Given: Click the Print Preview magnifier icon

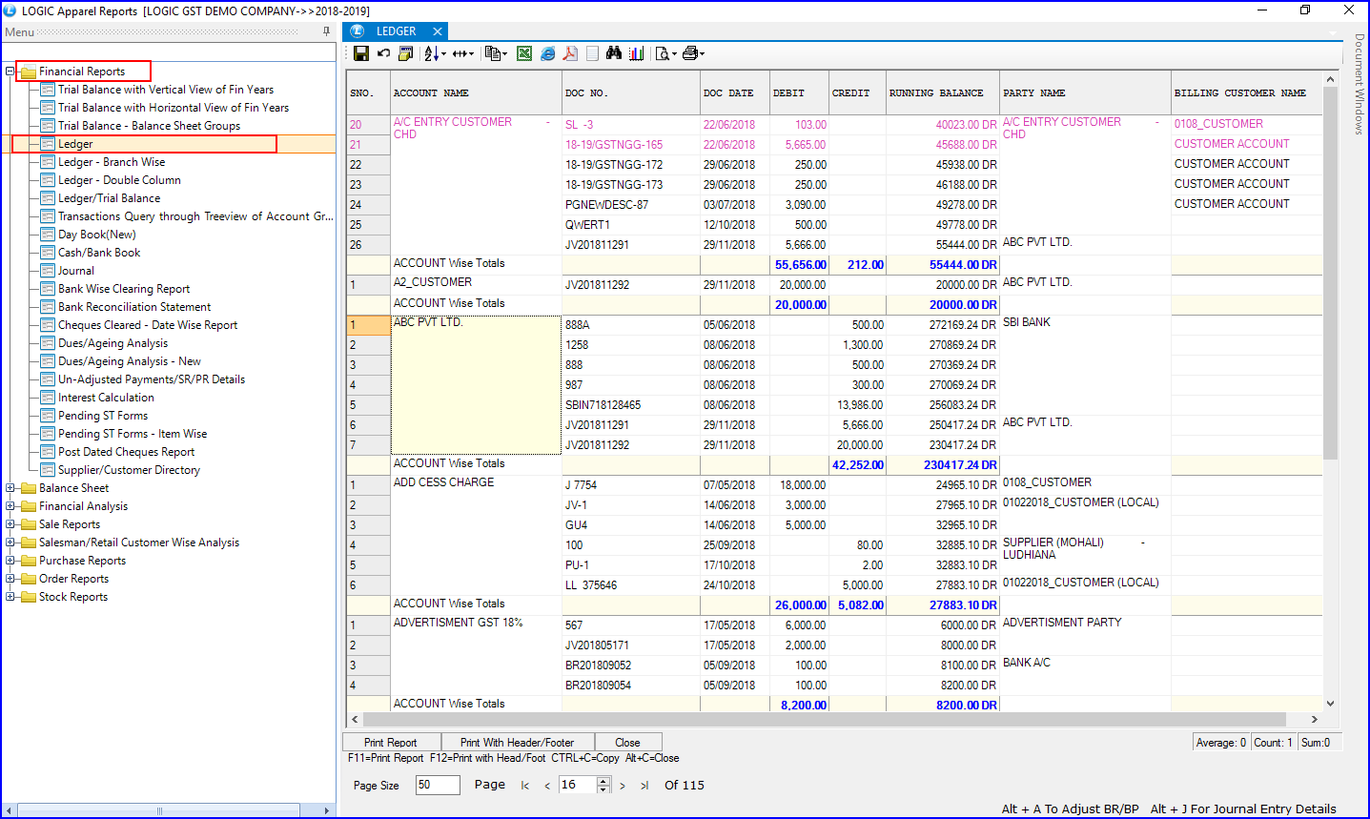Looking at the screenshot, I should click(x=662, y=53).
